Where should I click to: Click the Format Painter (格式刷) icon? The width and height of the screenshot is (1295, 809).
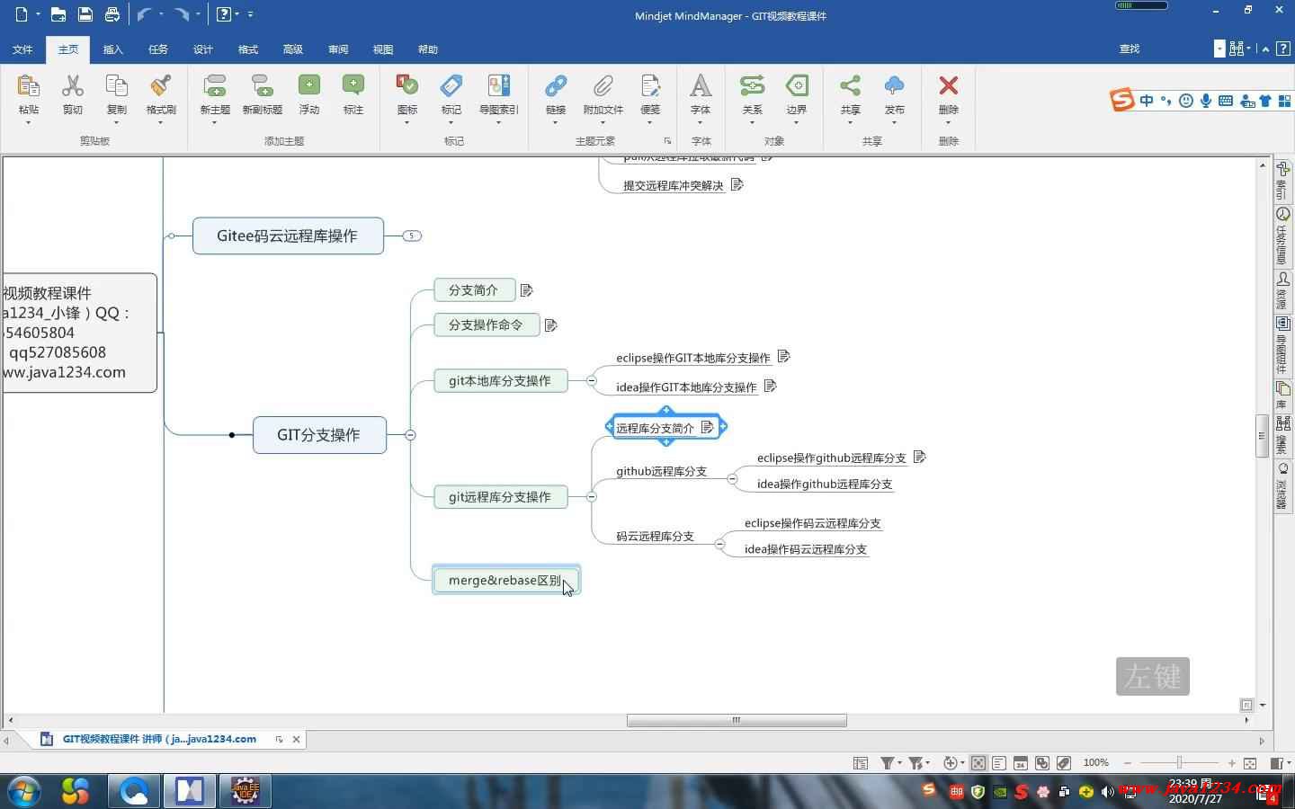pyautogui.click(x=161, y=86)
